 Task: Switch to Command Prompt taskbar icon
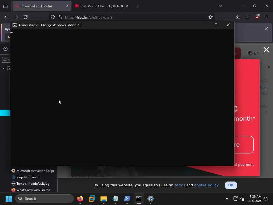pos(139,199)
